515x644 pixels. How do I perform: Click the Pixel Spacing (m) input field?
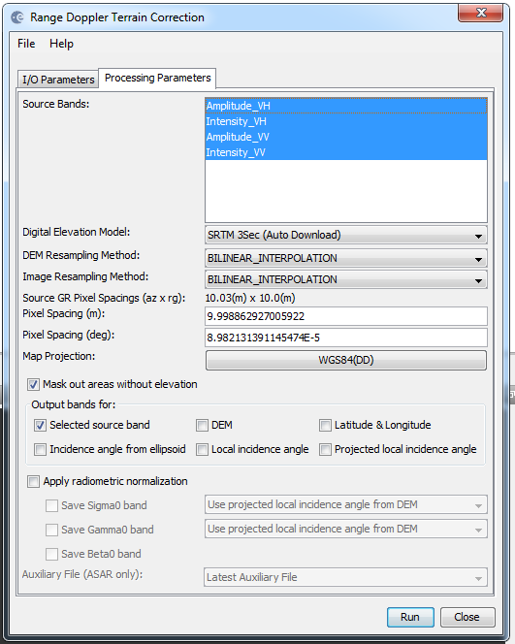(346, 316)
